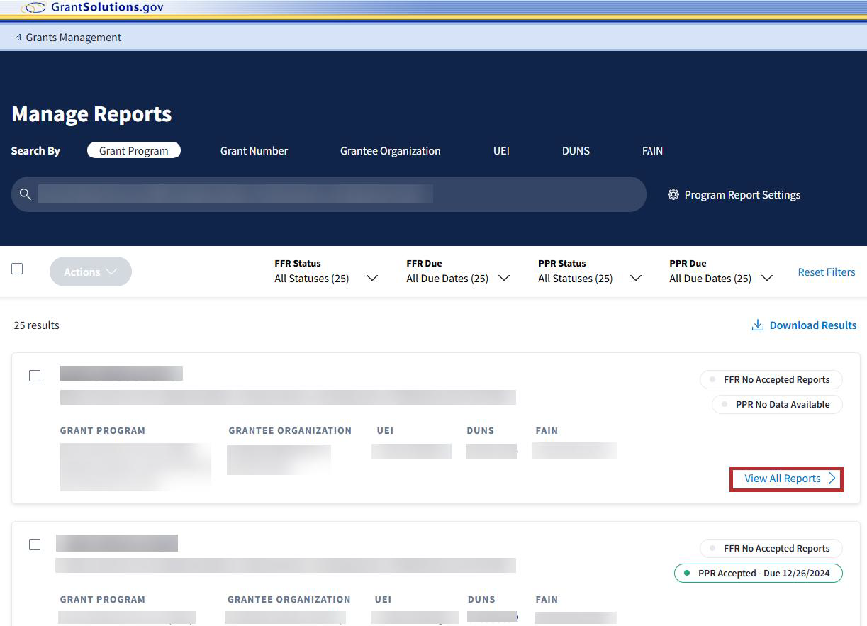Viewport: 867px width, 626px height.
Task: Click the Download Results link
Action: pyautogui.click(x=812, y=325)
